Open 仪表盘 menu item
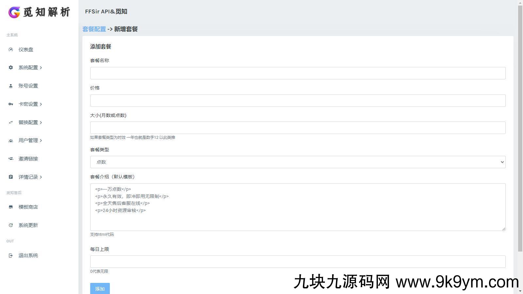The image size is (523, 294). [26, 50]
